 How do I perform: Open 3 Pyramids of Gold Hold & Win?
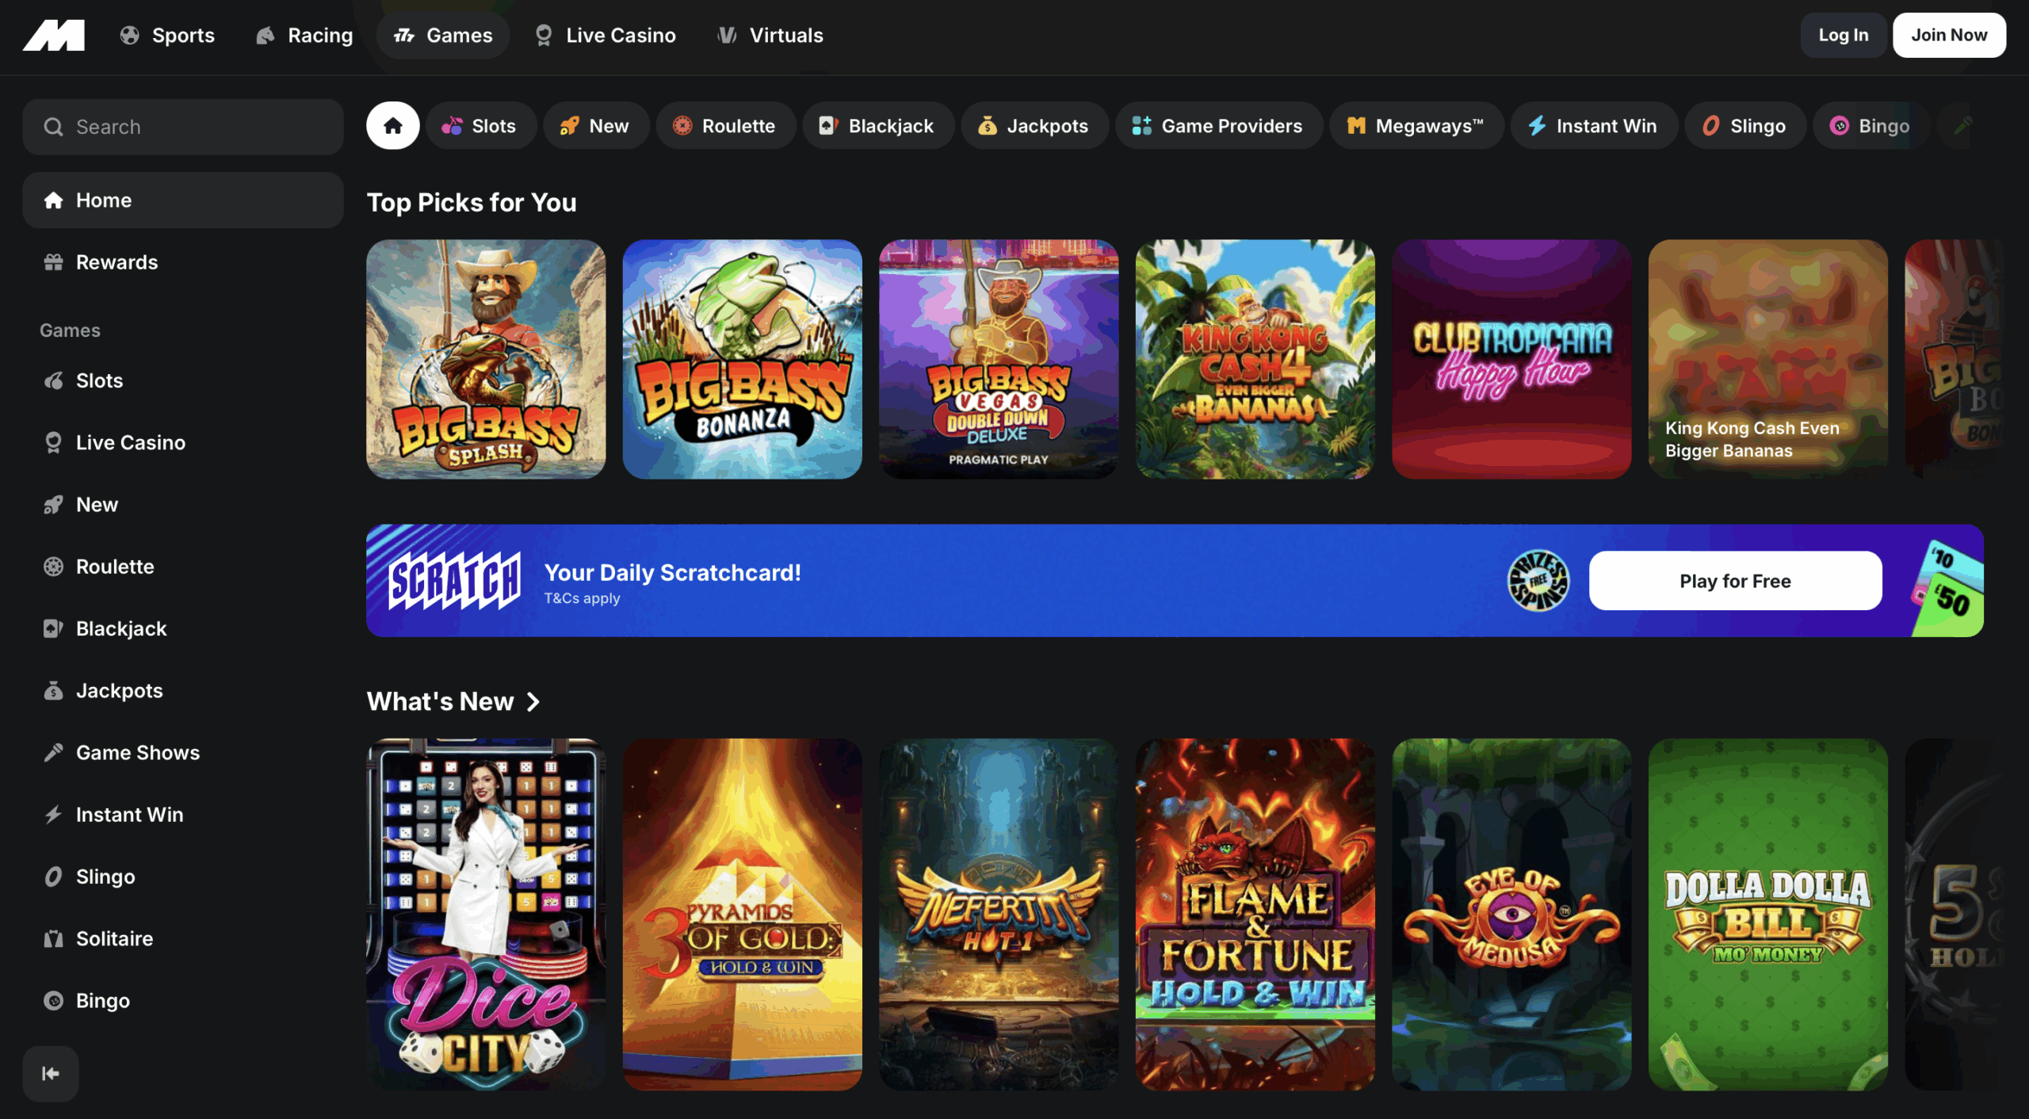click(743, 915)
